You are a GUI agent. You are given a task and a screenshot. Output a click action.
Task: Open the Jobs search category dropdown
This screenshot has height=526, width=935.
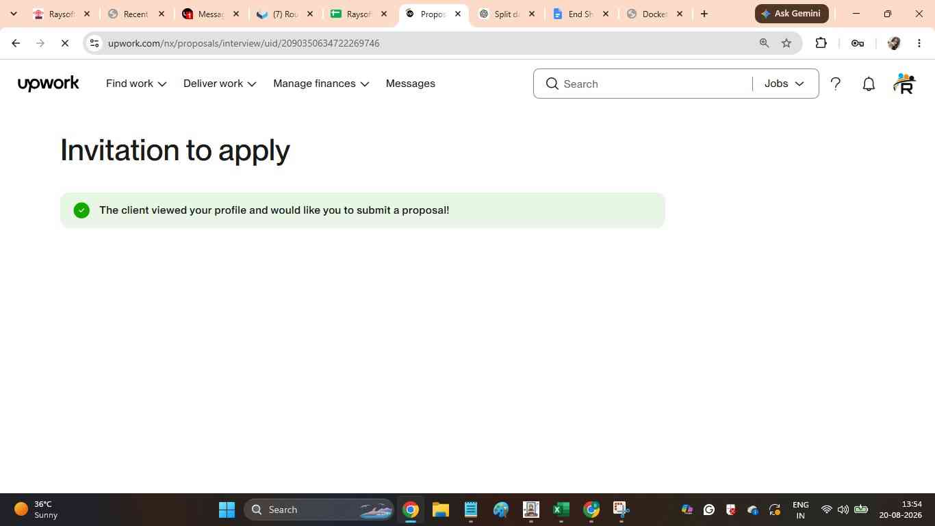point(784,84)
